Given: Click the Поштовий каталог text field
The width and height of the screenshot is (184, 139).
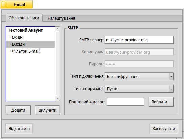Looking at the screenshot, I should coord(126,102).
